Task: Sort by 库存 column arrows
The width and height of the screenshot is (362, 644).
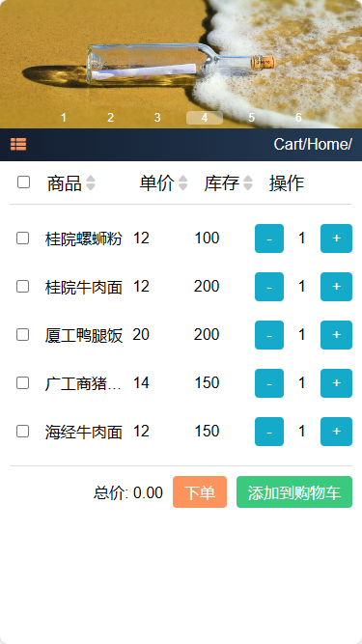Action: tap(248, 183)
